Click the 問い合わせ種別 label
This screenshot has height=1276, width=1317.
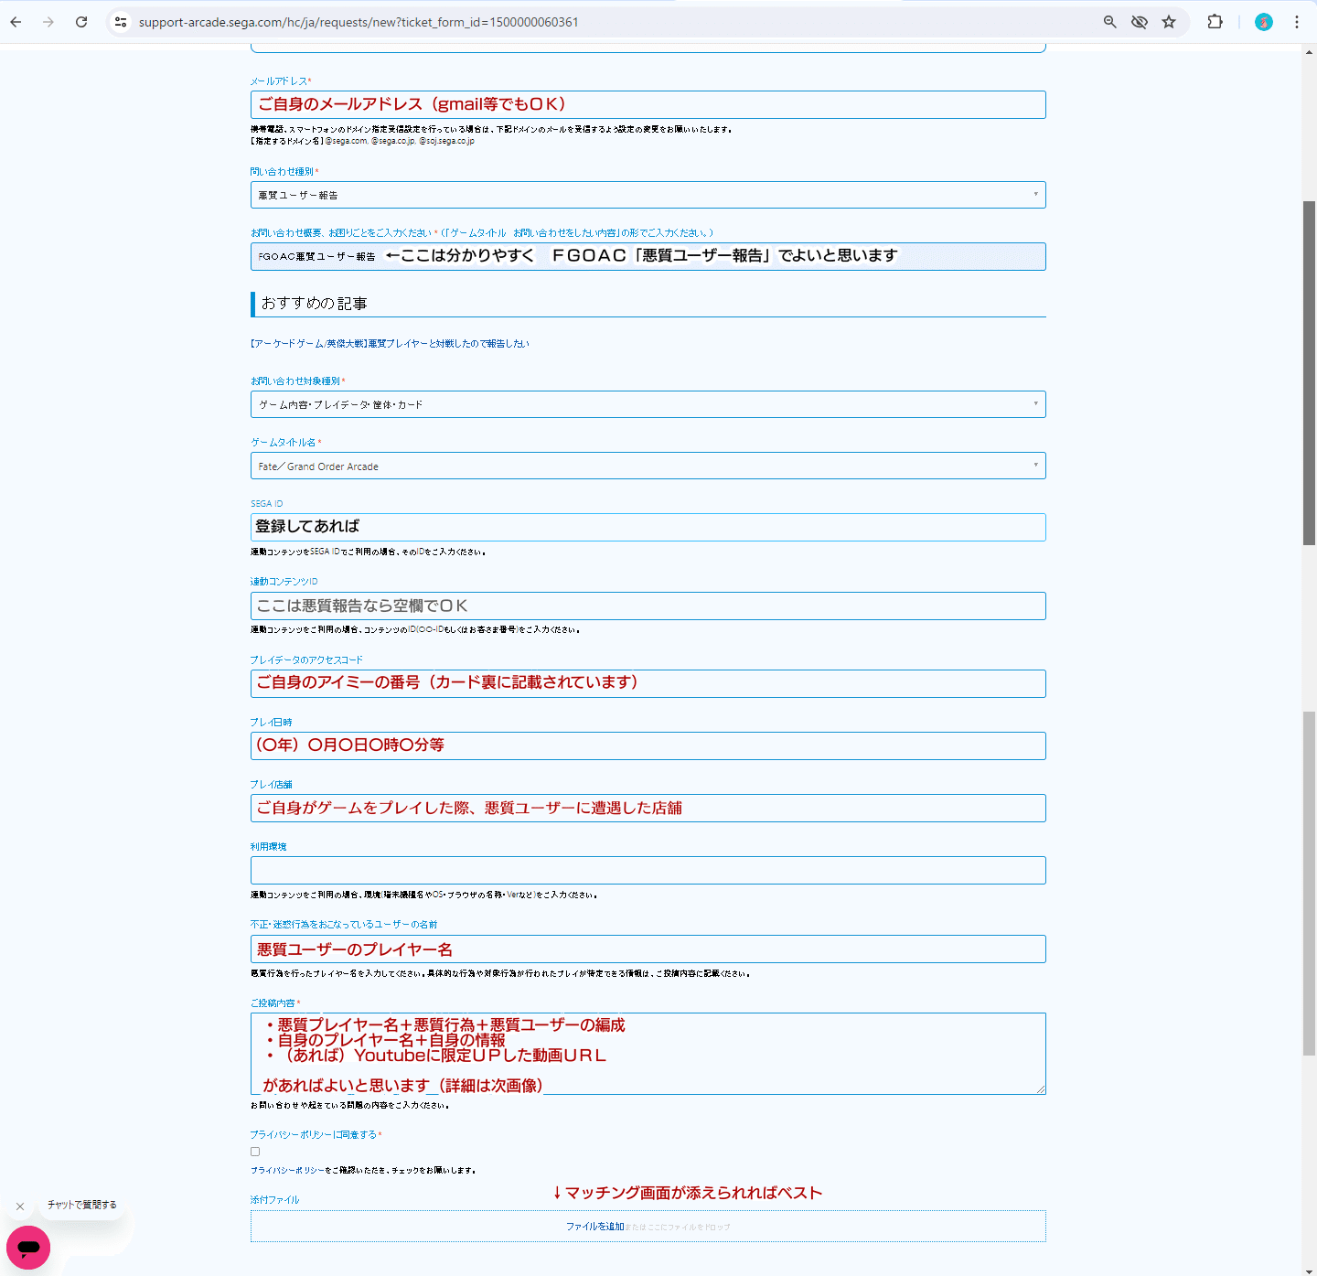(282, 171)
